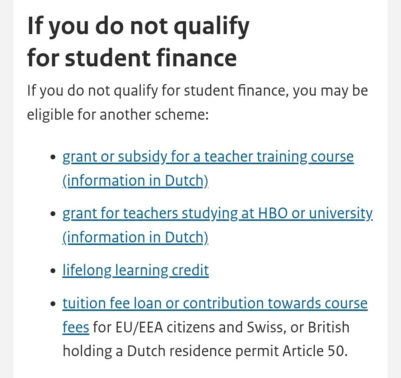Screen dimensions: 401x378
Task: Click the "If you do not qualify" heading line
Action: [x=138, y=27]
